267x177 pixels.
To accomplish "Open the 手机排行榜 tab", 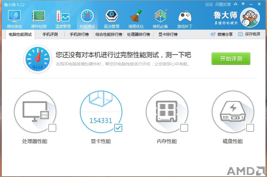I will click(x=79, y=34).
